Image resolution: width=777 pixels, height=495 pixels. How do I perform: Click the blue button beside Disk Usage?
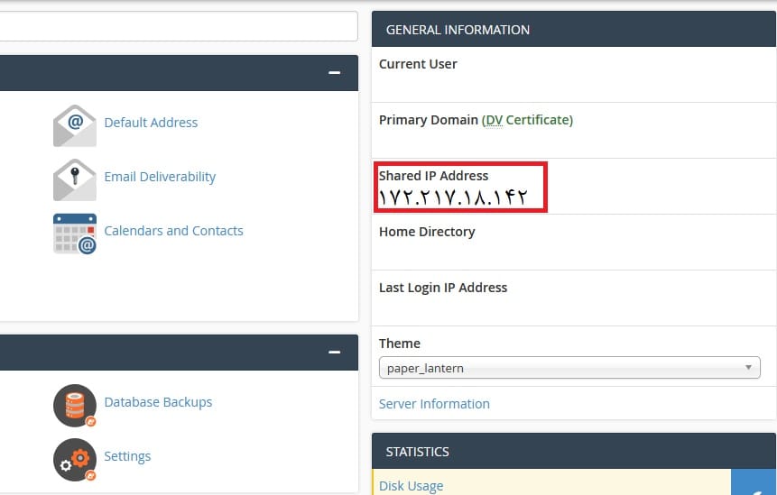[754, 482]
